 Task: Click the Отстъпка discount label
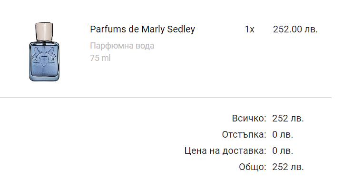[244, 134]
